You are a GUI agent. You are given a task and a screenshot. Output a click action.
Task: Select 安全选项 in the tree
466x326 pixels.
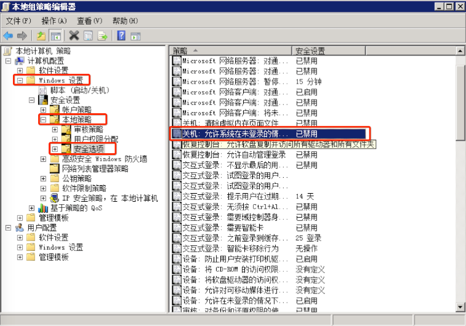(x=88, y=149)
